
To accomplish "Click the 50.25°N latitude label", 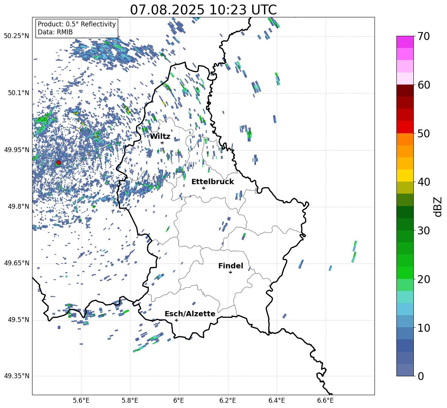I will click(x=17, y=36).
